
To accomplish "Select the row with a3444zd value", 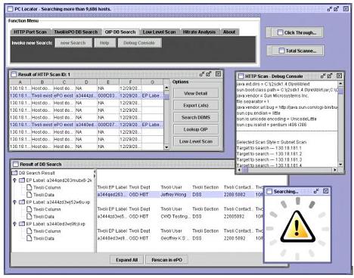I will (86, 96).
